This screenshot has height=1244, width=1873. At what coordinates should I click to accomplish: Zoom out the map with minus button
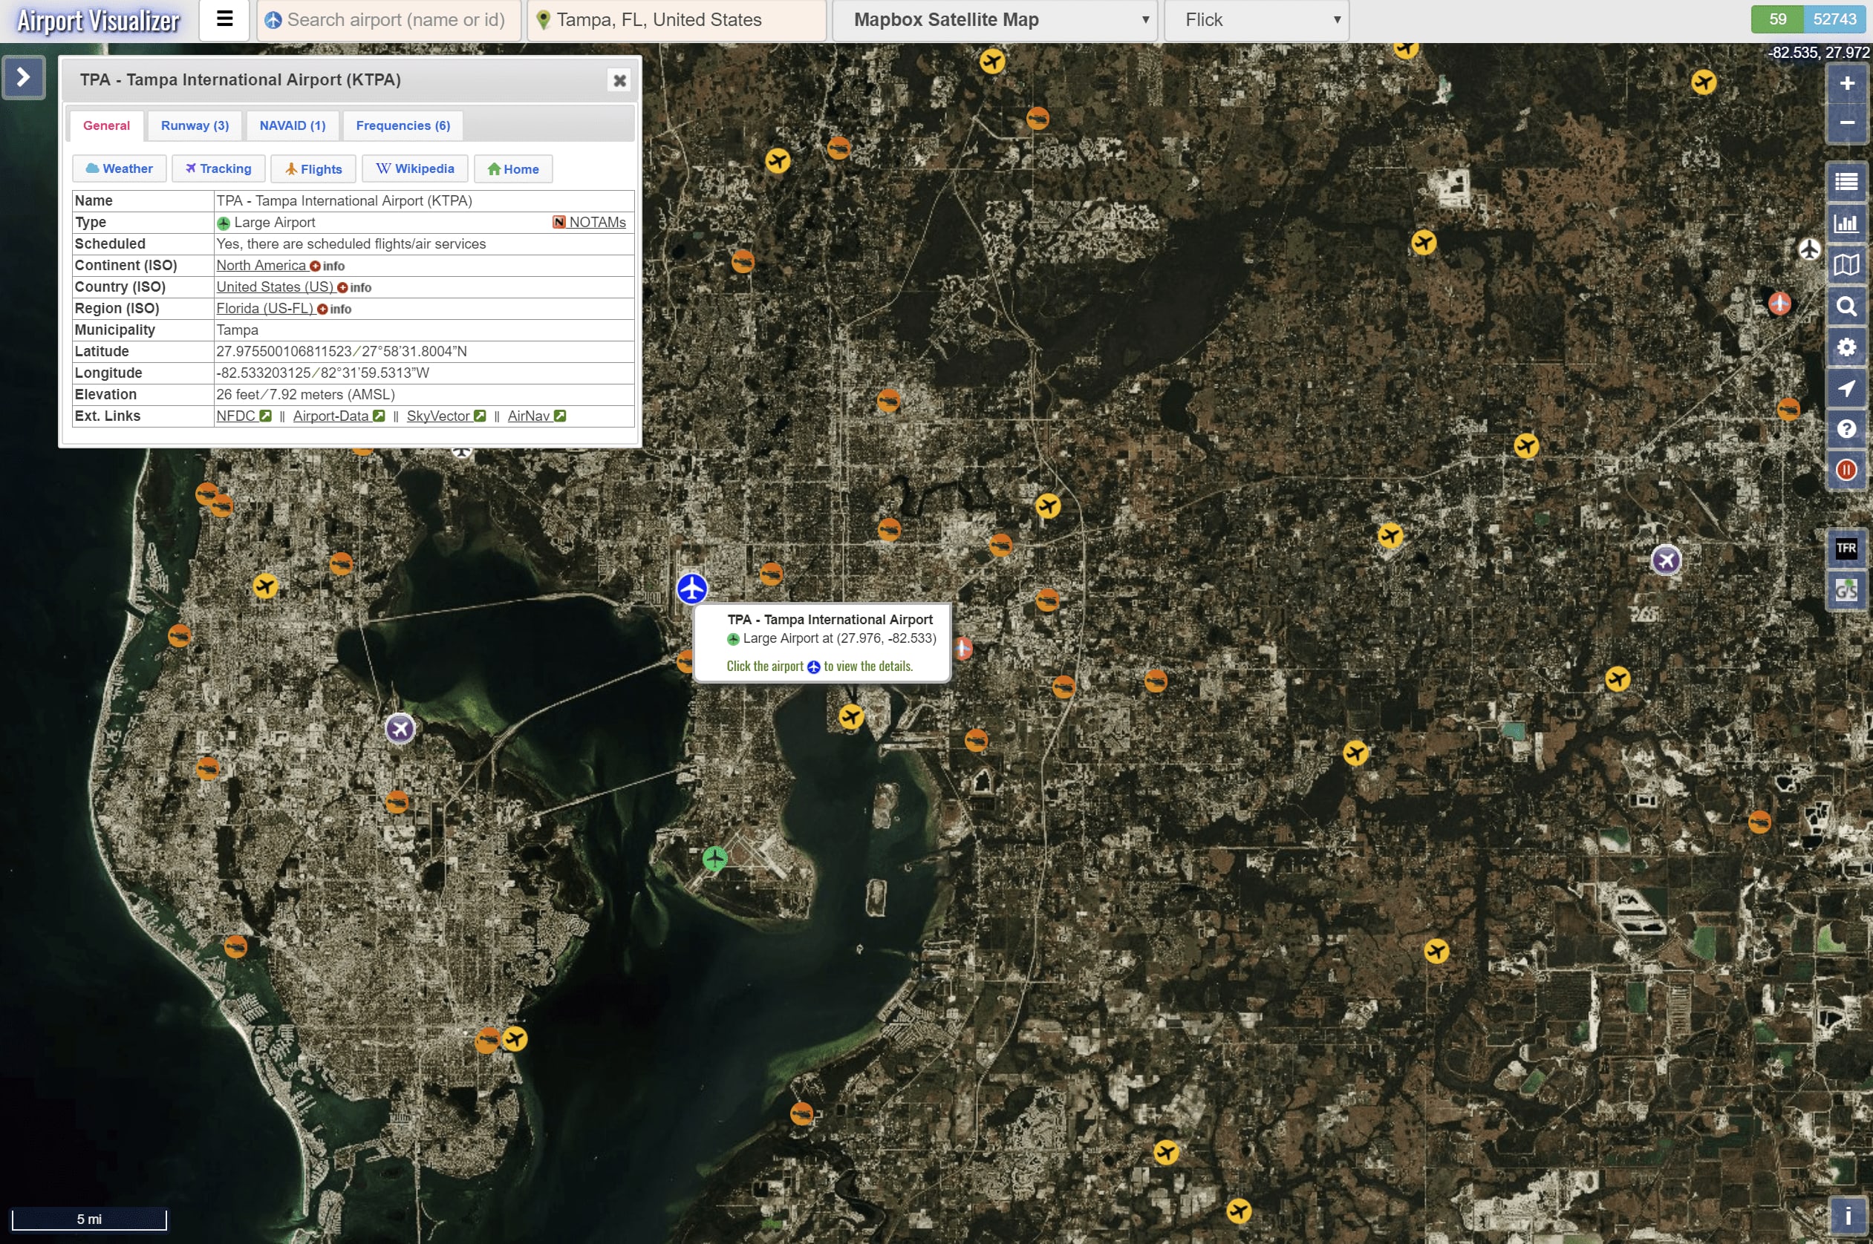click(x=1847, y=123)
